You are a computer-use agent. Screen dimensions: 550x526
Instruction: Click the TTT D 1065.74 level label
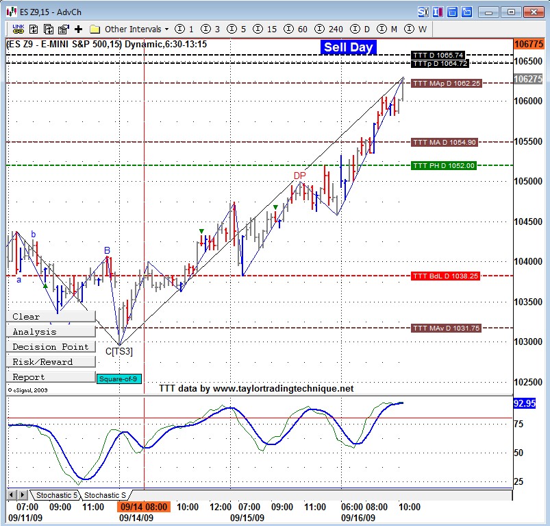coord(438,55)
